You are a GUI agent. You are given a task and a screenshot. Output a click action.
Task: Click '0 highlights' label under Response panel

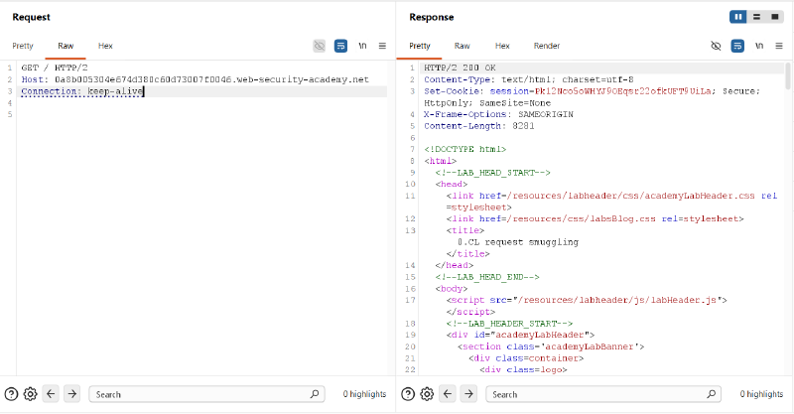(761, 394)
